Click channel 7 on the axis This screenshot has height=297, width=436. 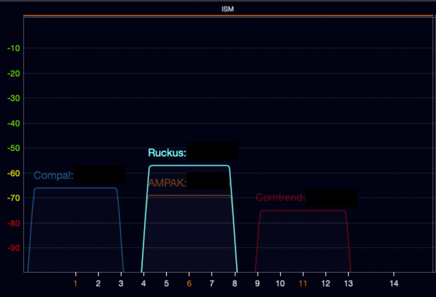(x=212, y=283)
